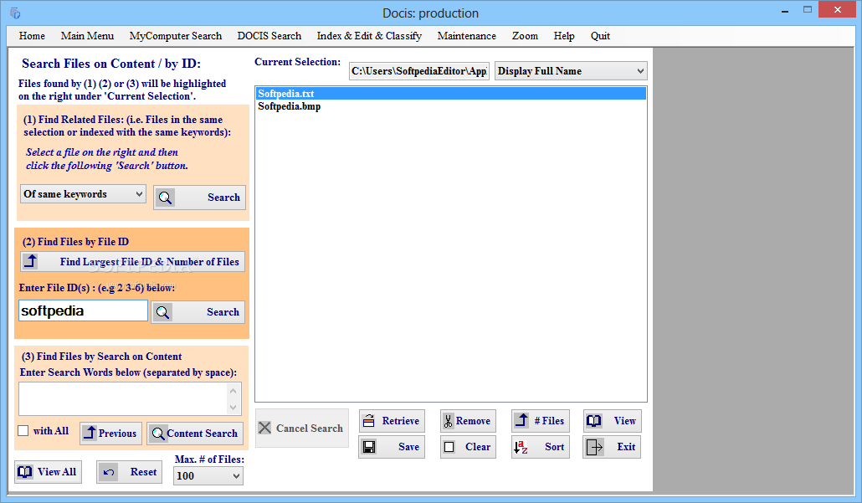Viewport: 862px width, 503px height.
Task: Click the View label next to # Files
Action: click(x=624, y=420)
